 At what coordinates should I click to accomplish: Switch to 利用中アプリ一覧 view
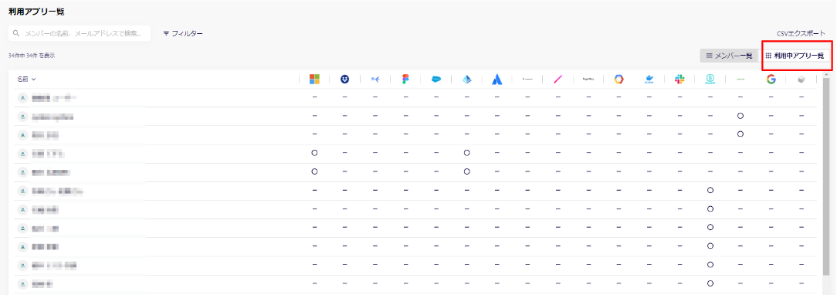point(795,56)
